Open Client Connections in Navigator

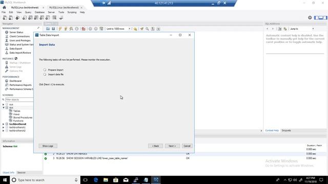pos(19,36)
